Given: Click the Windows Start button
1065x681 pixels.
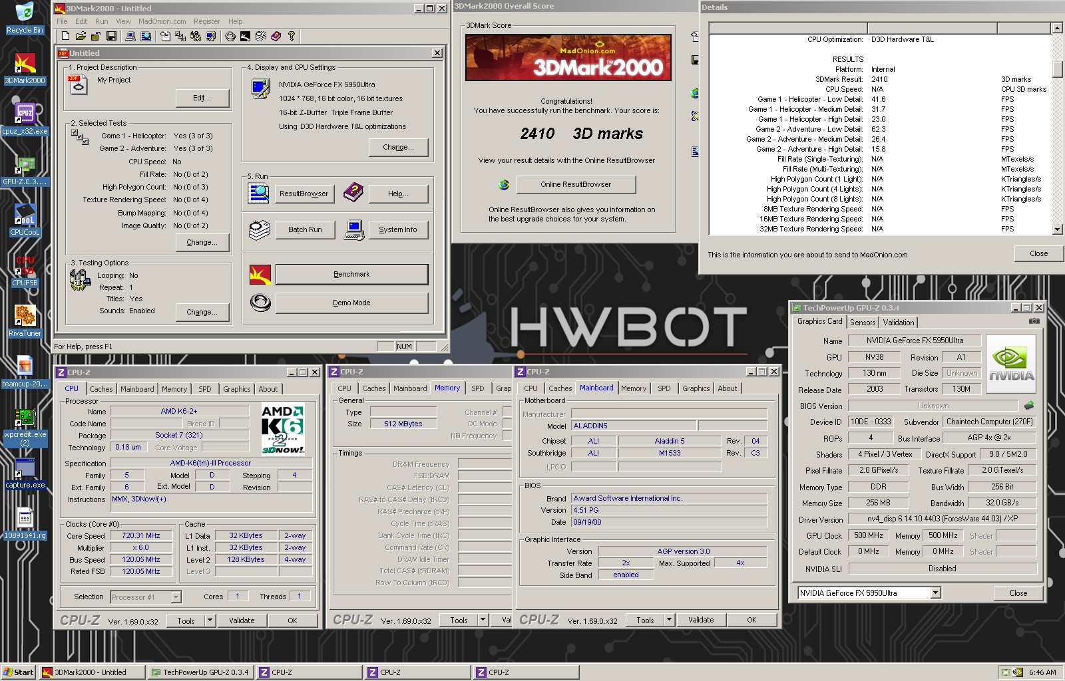Looking at the screenshot, I should pyautogui.click(x=19, y=672).
